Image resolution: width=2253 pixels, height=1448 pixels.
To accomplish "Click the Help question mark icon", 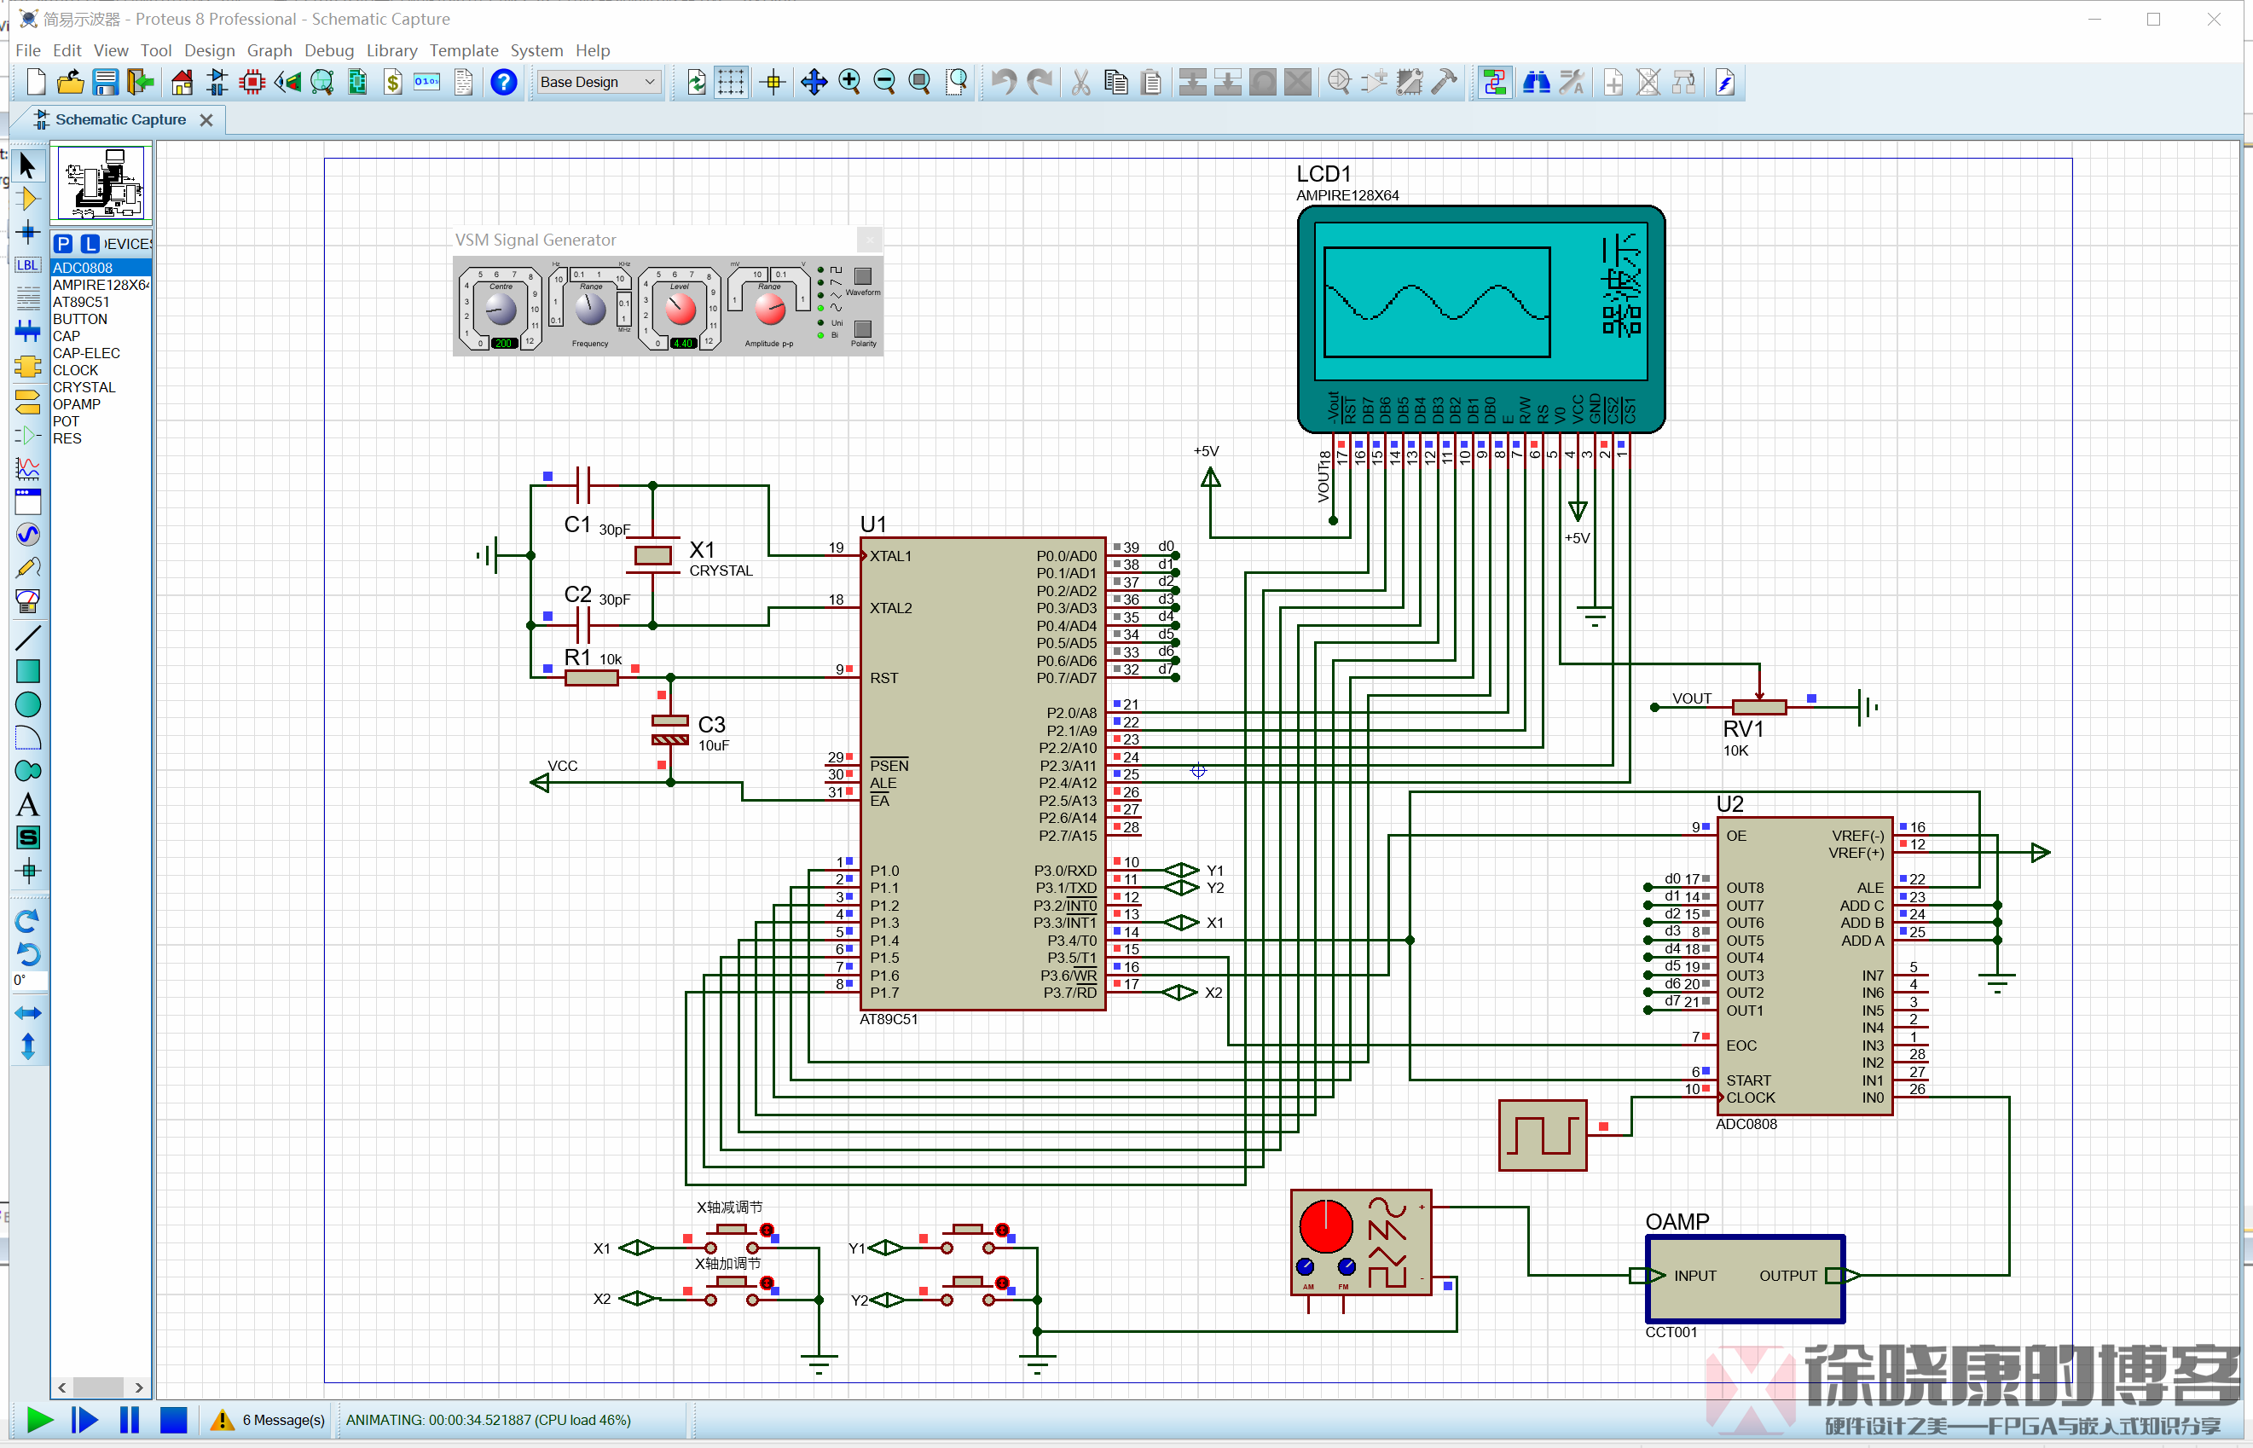I will [504, 83].
